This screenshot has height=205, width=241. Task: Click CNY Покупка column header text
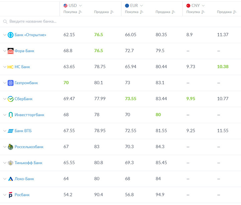[x=193, y=12]
